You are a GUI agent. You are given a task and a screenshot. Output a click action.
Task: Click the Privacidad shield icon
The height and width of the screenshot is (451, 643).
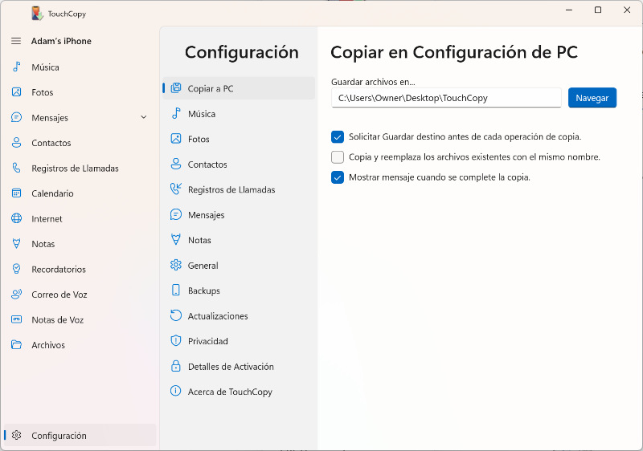click(176, 341)
